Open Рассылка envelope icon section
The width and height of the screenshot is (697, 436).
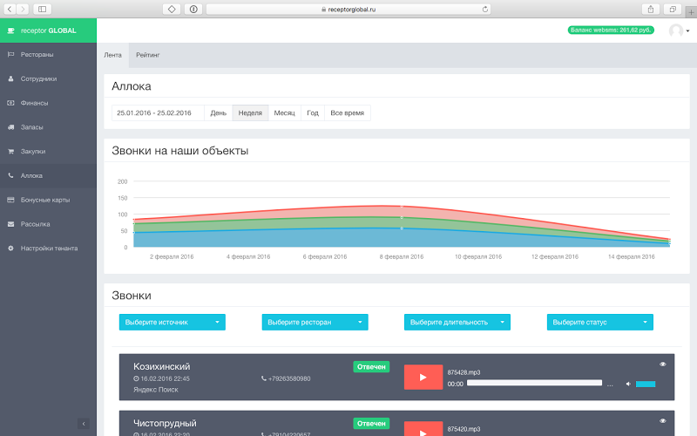pos(10,224)
